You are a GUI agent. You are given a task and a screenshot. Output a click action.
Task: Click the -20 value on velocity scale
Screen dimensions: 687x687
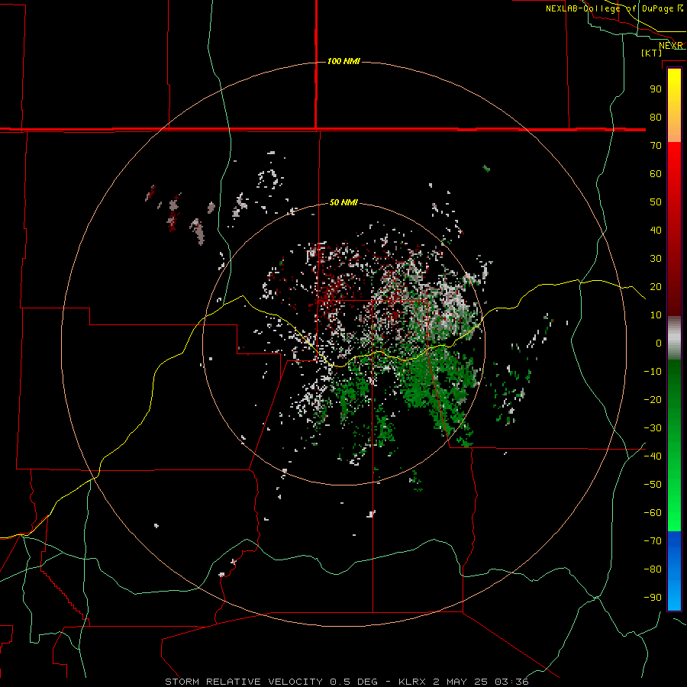click(653, 399)
